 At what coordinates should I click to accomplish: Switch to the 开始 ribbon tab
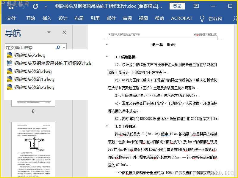pos(31,18)
